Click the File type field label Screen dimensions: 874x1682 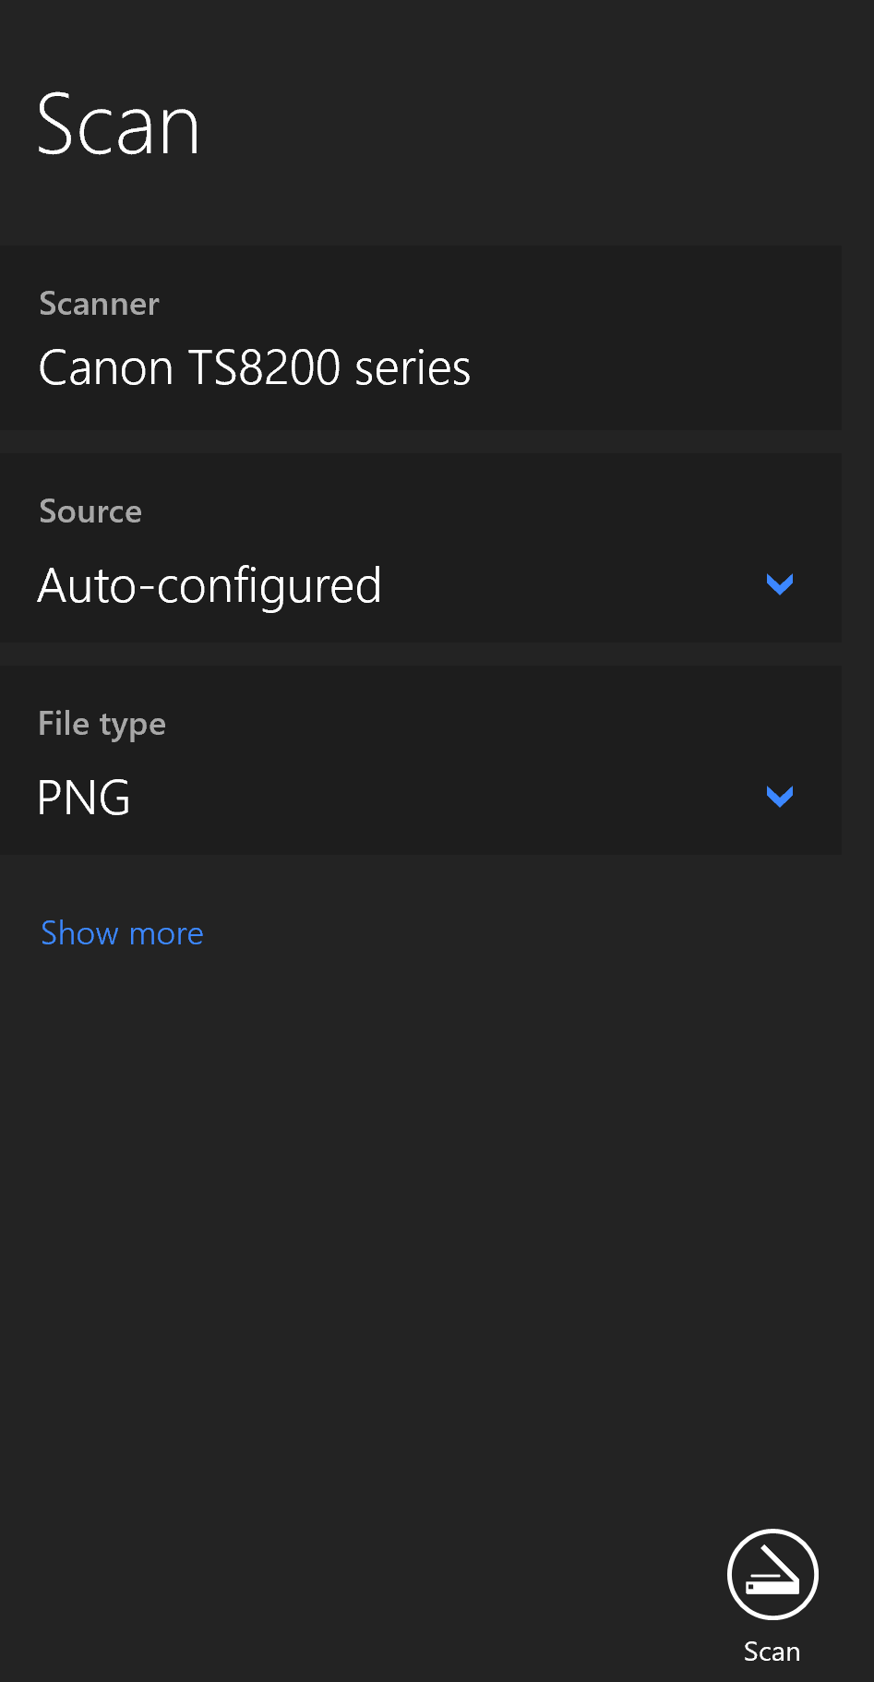click(x=102, y=724)
